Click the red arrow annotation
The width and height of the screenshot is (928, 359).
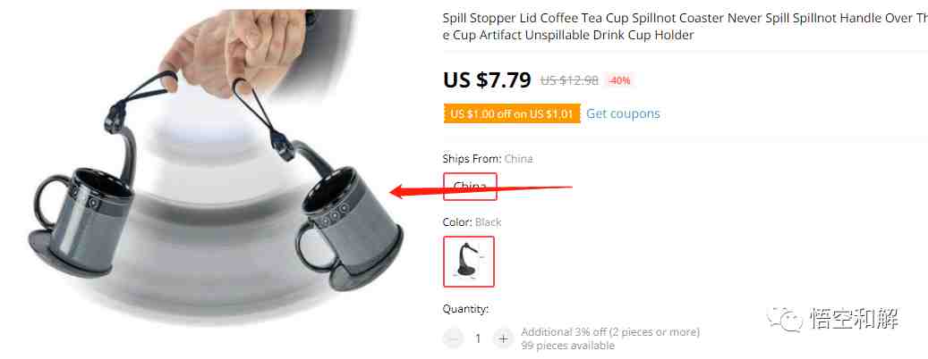(x=481, y=190)
